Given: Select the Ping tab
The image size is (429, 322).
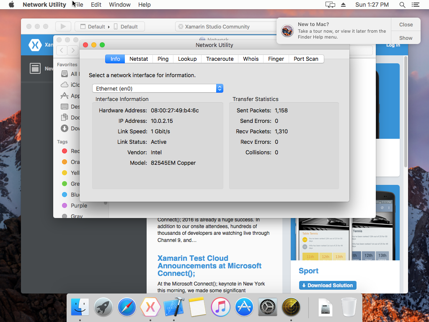Looking at the screenshot, I should pyautogui.click(x=163, y=59).
